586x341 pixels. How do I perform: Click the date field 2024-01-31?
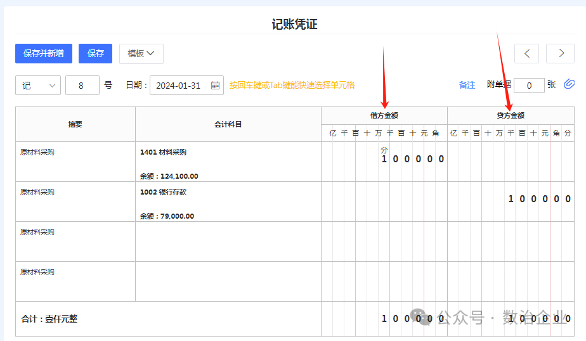pos(178,86)
